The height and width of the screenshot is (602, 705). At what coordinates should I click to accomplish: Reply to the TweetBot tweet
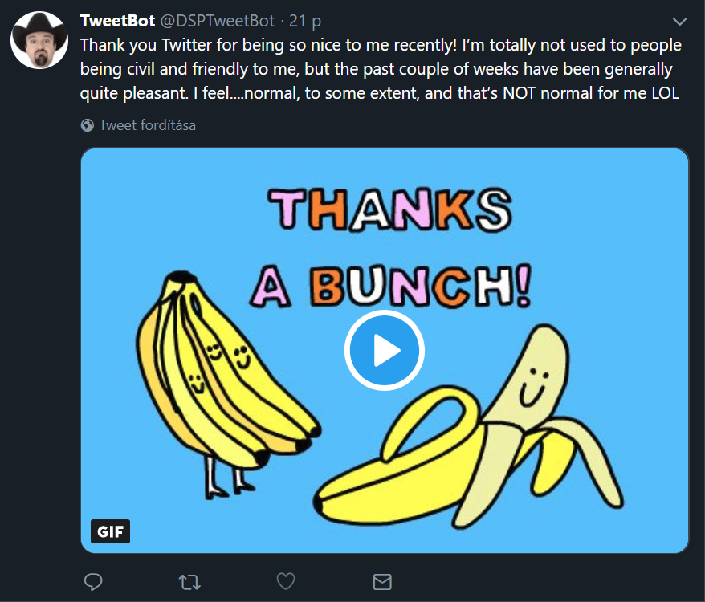pos(93,582)
